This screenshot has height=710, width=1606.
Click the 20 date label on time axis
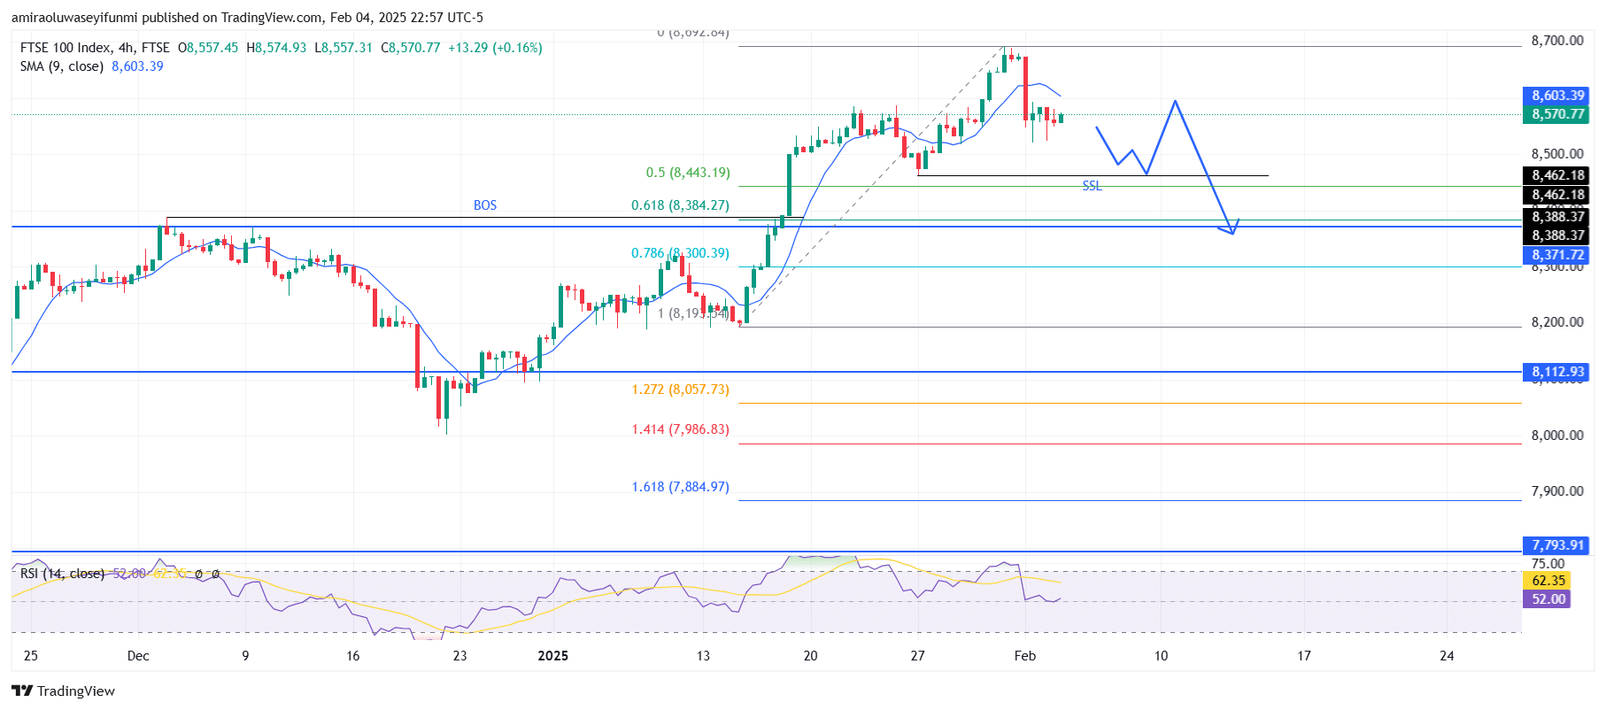(x=810, y=656)
